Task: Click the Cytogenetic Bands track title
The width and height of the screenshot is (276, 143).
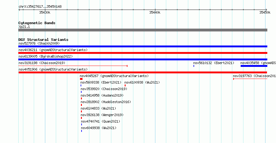Action: tap(37, 23)
